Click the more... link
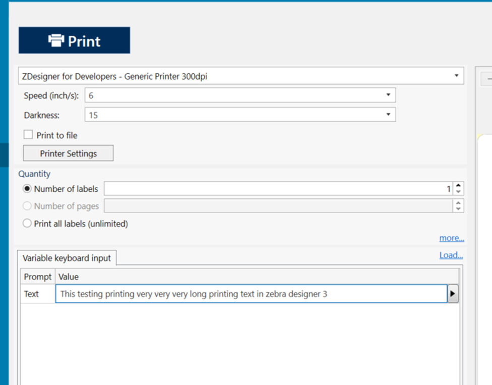This screenshot has height=385, width=492. click(451, 238)
